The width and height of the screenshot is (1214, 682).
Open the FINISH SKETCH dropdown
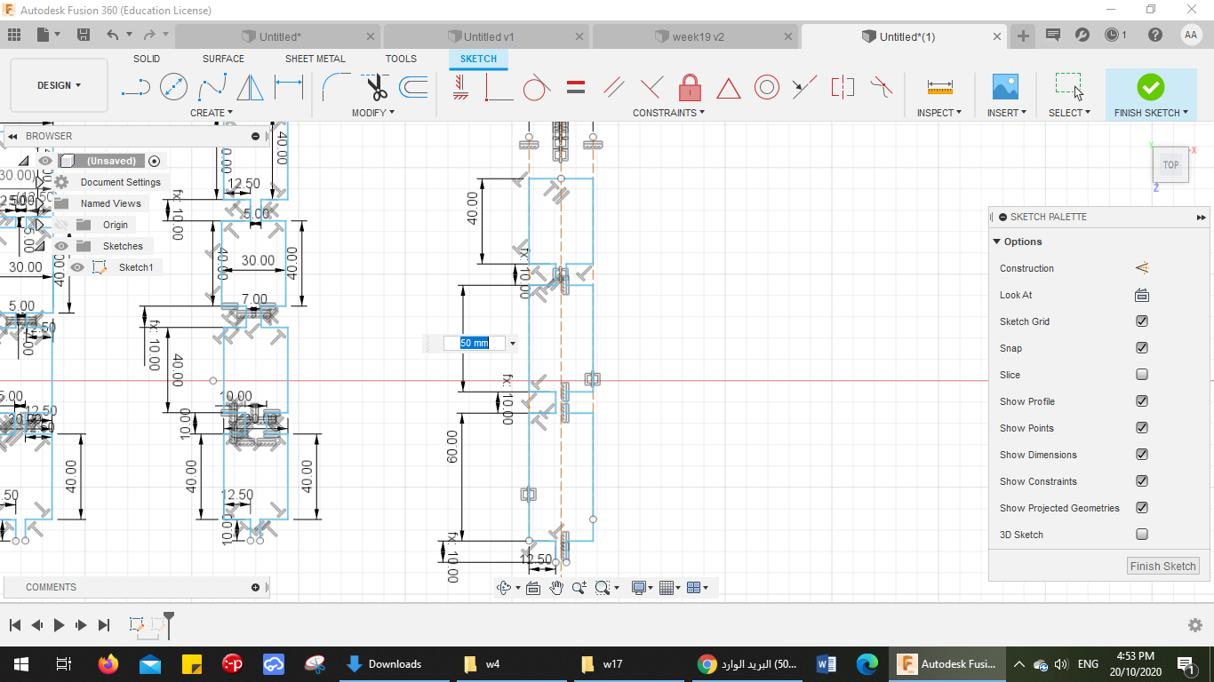point(1152,113)
